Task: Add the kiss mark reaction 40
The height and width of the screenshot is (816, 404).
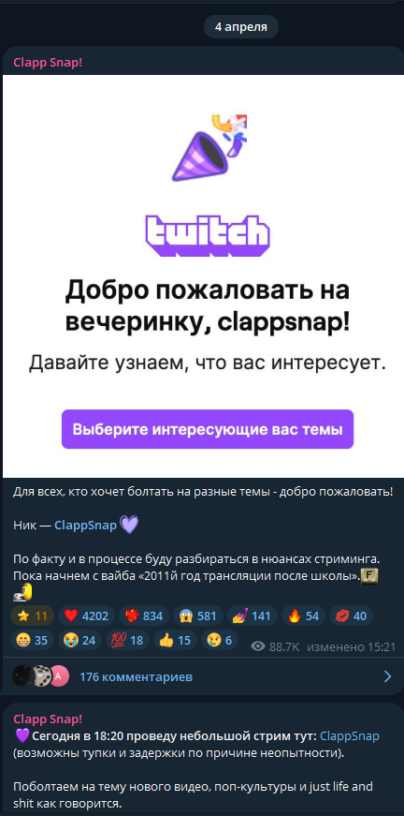Action: 351,616
